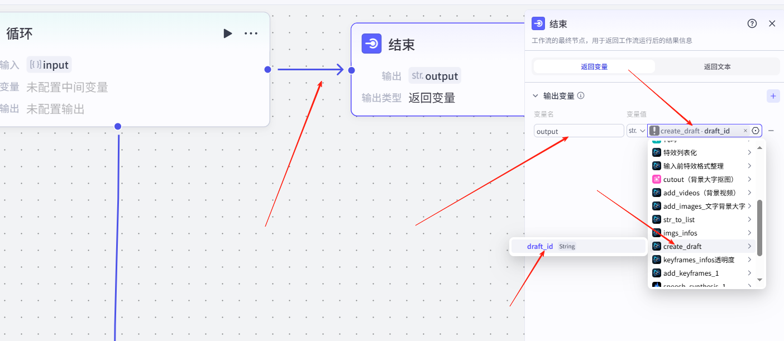Close the 结束 settings panel
Image resolution: width=784 pixels, height=341 pixels.
click(x=772, y=23)
